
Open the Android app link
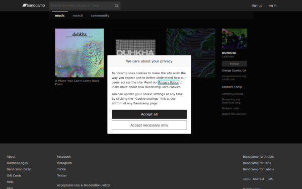pos(258,179)
